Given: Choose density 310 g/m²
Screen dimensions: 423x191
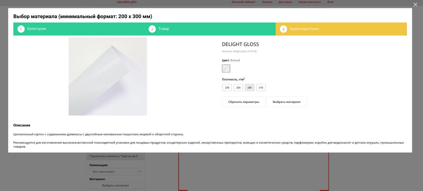Looking at the screenshot, I should [x=261, y=88].
